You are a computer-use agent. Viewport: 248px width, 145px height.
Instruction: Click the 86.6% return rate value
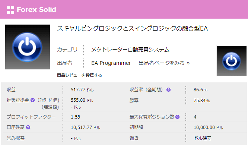coord(200,90)
